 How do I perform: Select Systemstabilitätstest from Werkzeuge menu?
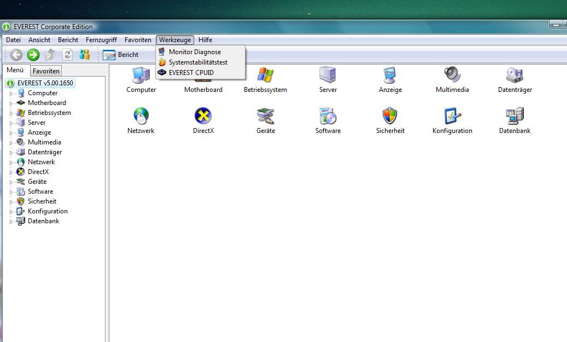click(200, 62)
